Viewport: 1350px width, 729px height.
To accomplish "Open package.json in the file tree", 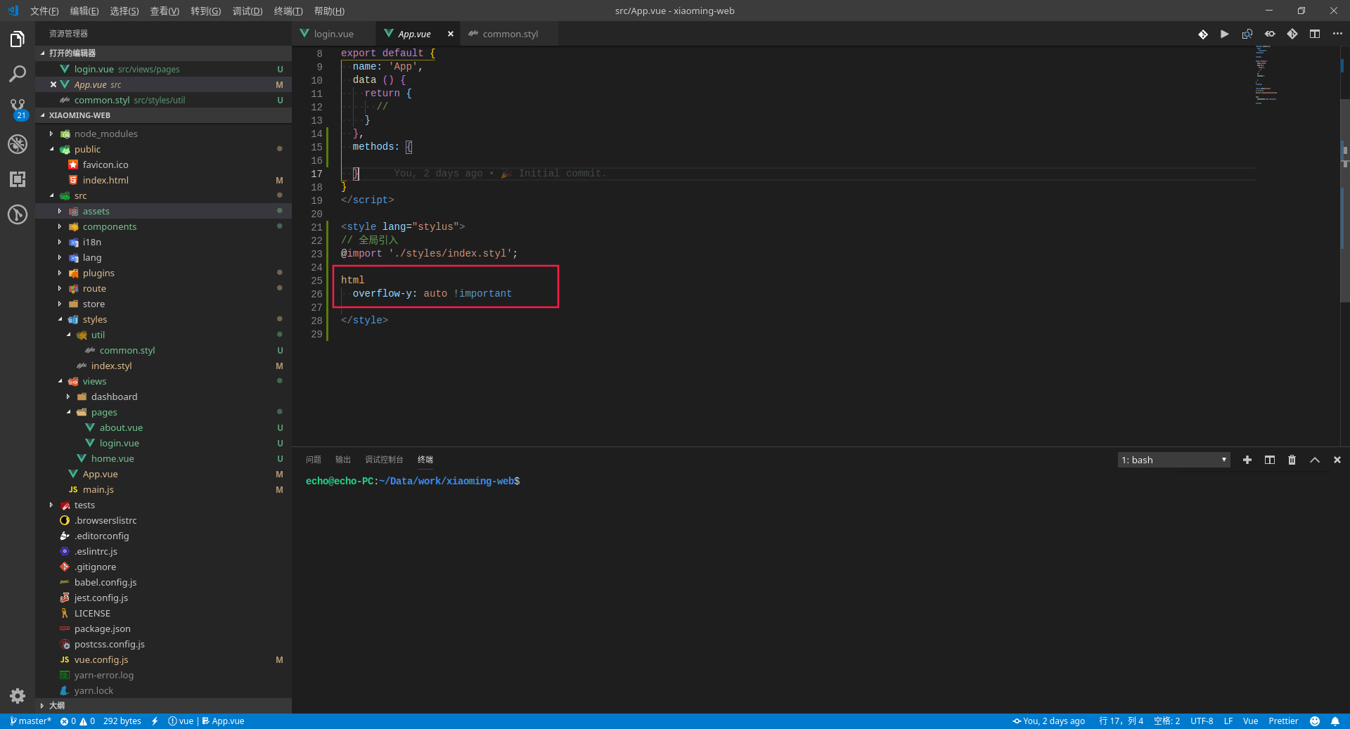I will pyautogui.click(x=163, y=628).
